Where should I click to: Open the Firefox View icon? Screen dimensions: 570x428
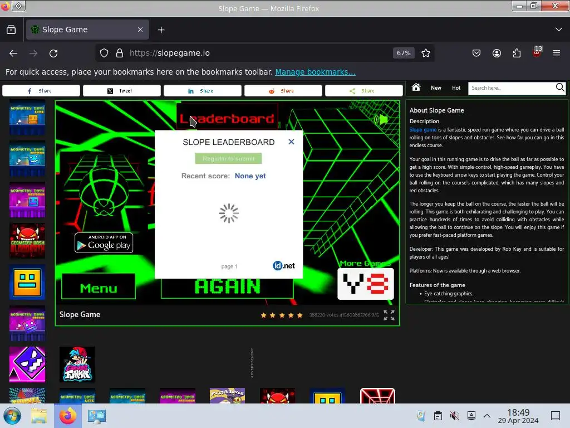pos(11,30)
